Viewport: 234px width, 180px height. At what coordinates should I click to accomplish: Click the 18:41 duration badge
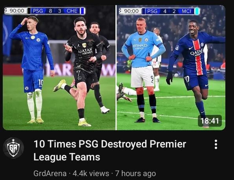point(210,121)
